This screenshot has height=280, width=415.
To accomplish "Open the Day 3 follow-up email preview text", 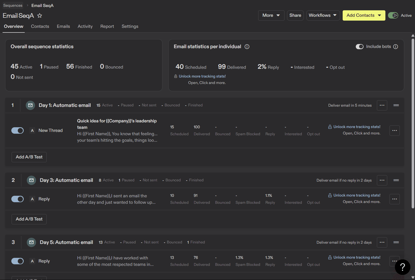I will coord(116,199).
